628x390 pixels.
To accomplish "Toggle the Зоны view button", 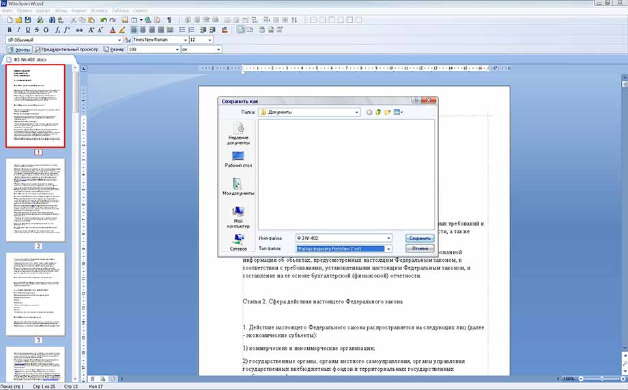I will 19,50.
